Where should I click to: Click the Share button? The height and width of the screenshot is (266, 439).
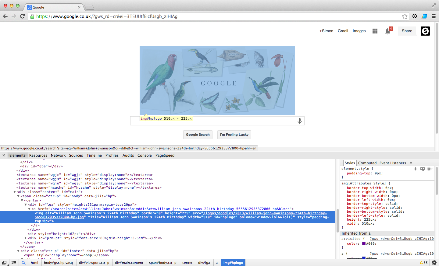[407, 31]
